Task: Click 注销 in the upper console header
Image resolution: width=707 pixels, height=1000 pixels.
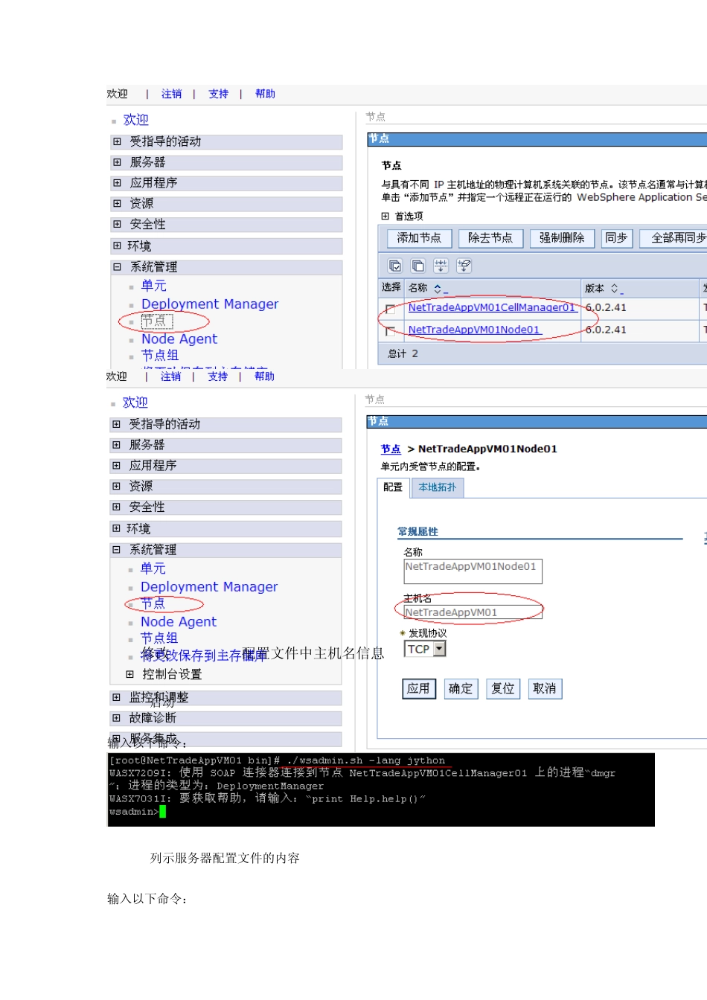Action: 172,94
